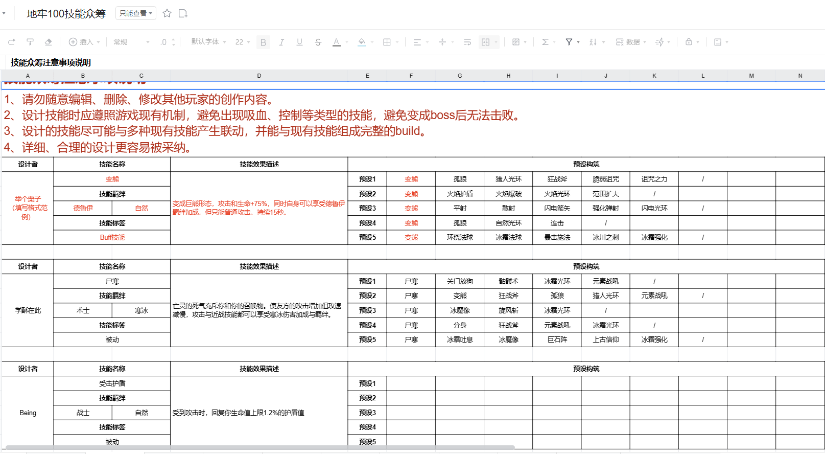This screenshot has width=825, height=454.
Task: Click the lock protection icon
Action: click(689, 42)
